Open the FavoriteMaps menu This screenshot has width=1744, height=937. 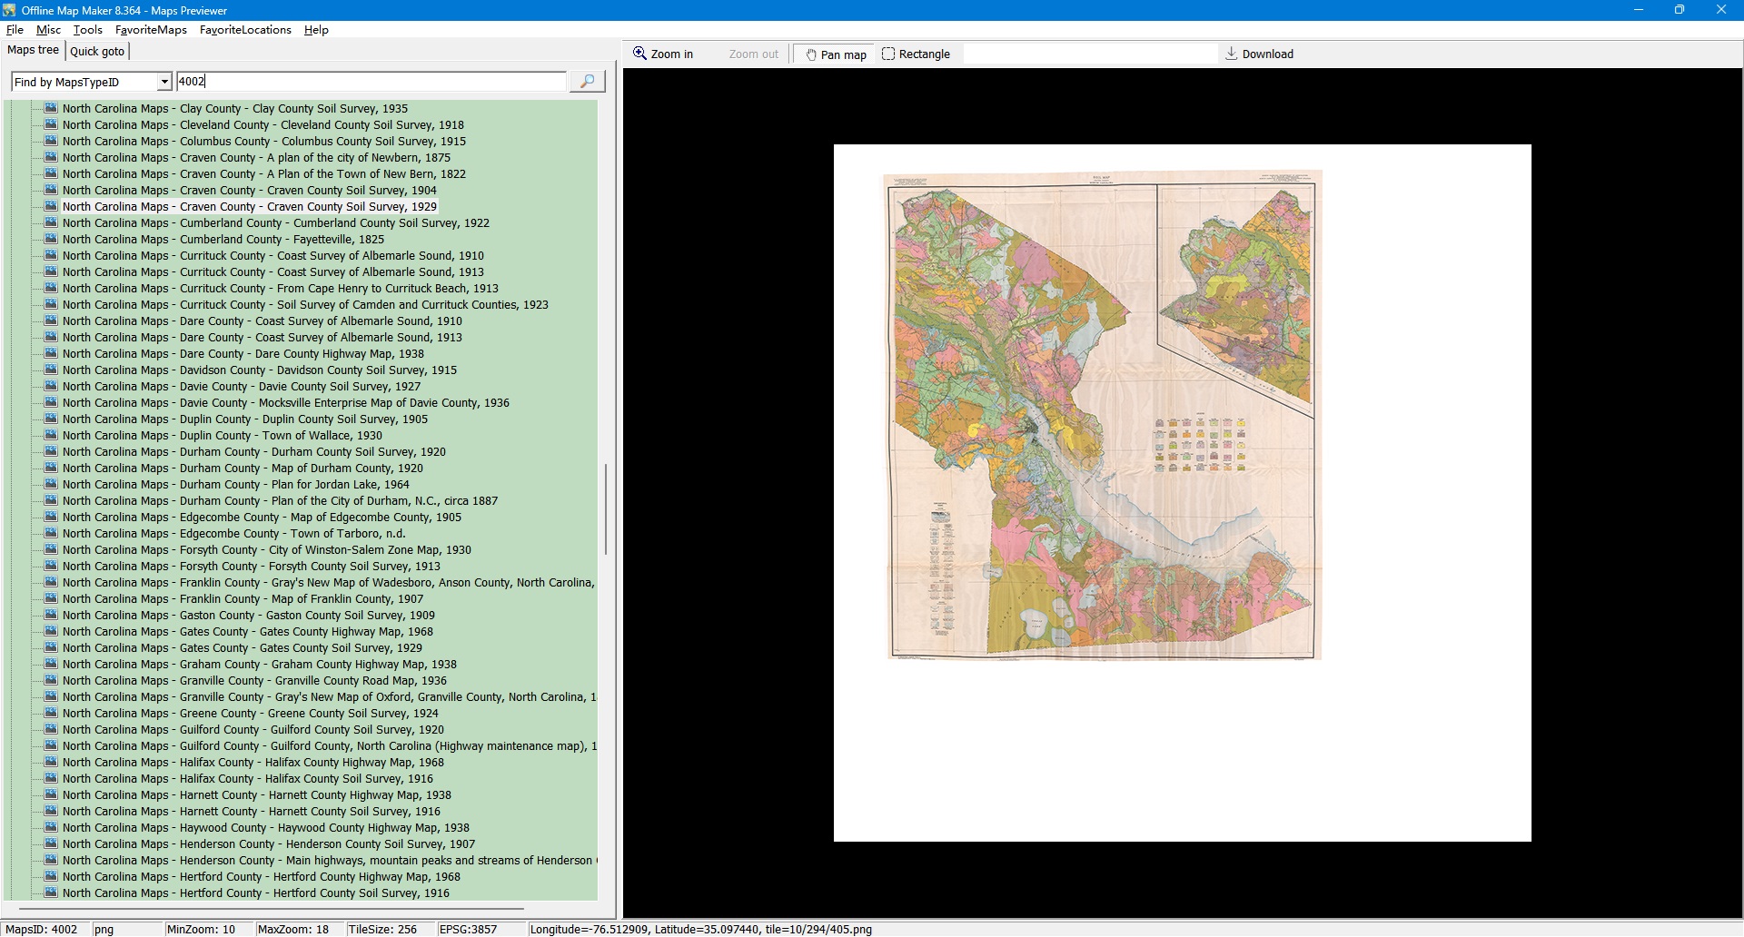tap(151, 30)
